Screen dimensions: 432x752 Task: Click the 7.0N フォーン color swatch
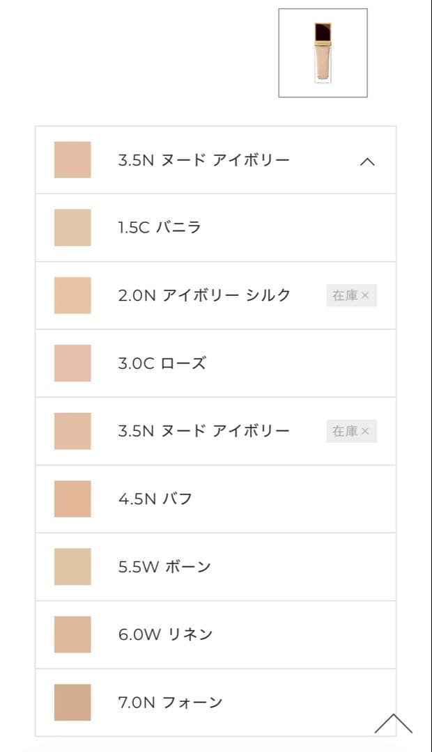click(x=72, y=703)
